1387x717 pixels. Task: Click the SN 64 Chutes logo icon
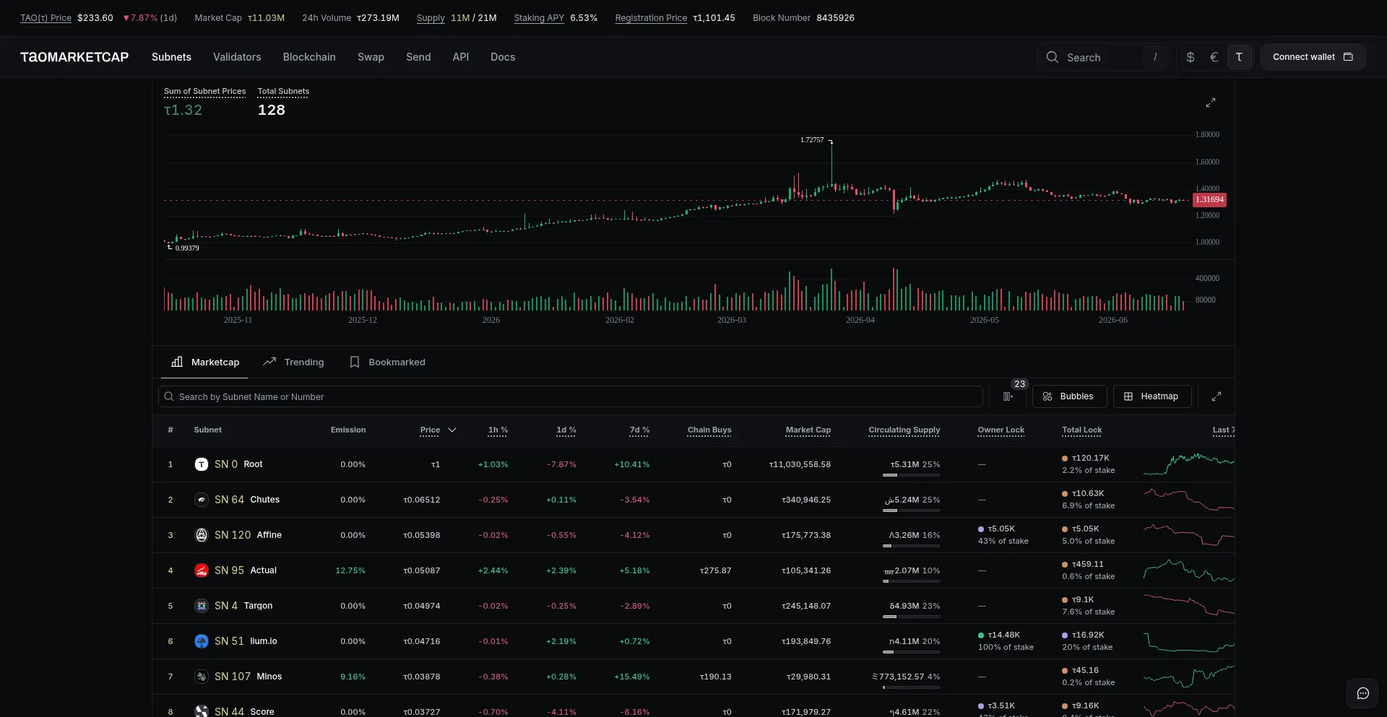202,500
